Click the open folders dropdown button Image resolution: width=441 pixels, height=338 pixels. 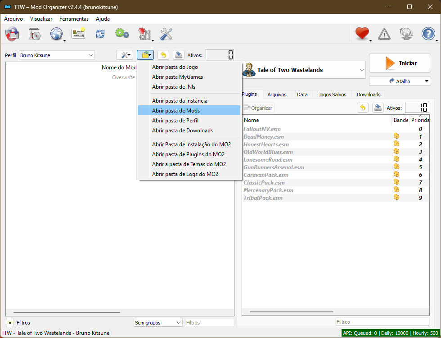pyautogui.click(x=145, y=55)
